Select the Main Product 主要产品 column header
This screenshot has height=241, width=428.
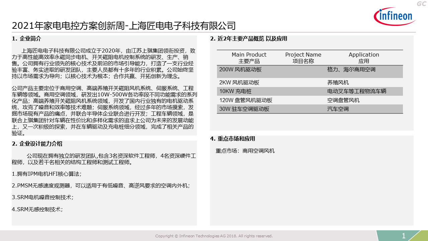[249, 58]
